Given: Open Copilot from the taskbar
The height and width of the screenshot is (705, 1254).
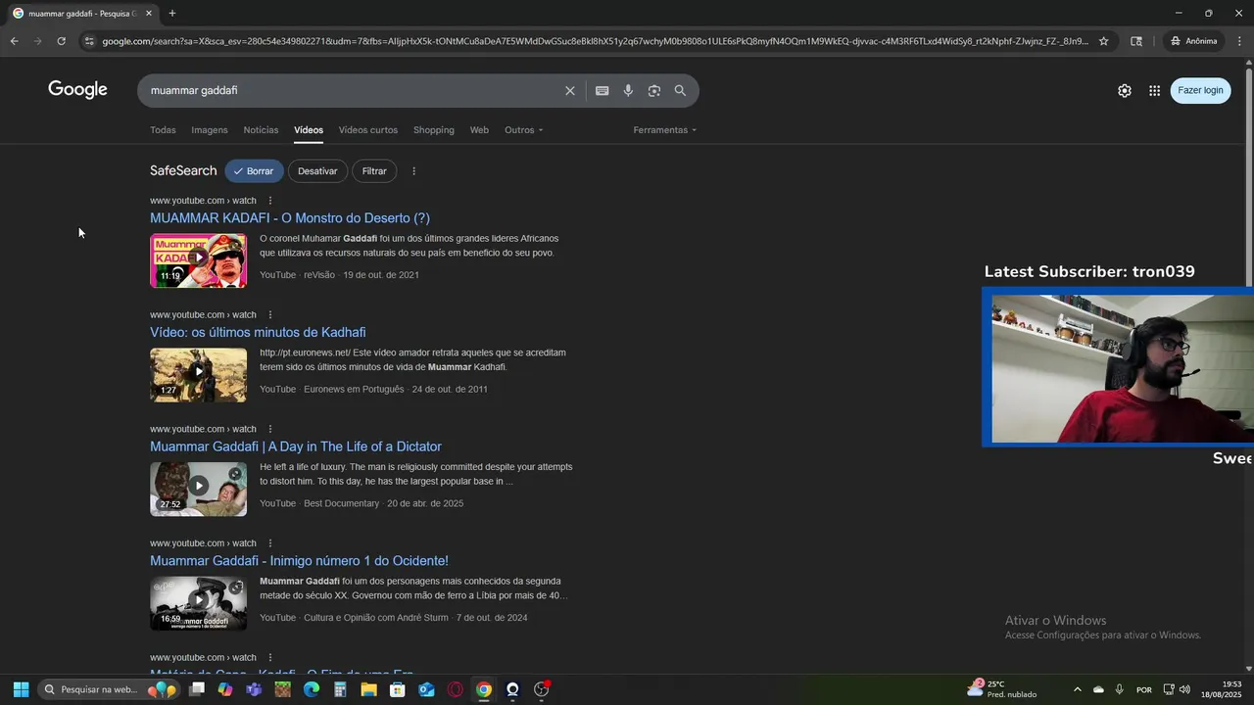Looking at the screenshot, I should 225,689.
